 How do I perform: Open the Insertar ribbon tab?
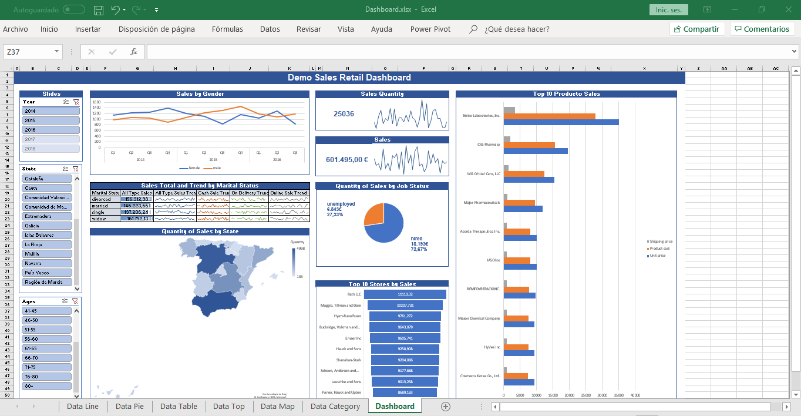coord(88,29)
